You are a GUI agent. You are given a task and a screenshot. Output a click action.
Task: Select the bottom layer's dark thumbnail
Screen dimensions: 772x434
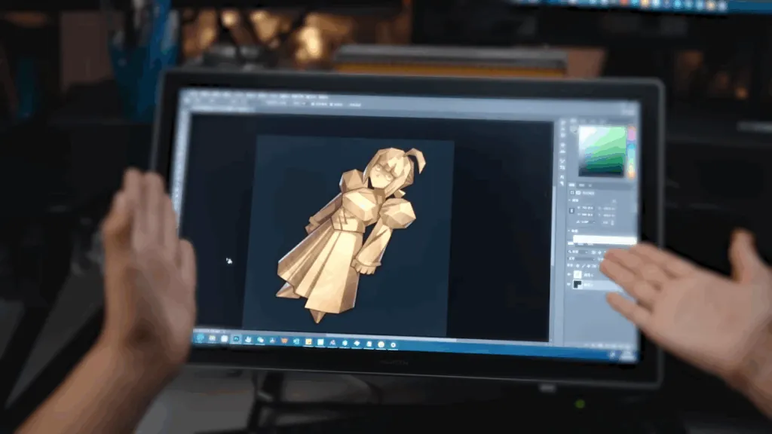click(577, 284)
